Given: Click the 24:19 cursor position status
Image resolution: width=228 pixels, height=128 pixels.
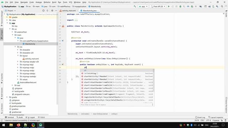Looking at the screenshot, I should [x=197, y=120].
